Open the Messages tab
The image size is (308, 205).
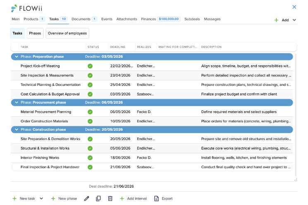pos(212,19)
